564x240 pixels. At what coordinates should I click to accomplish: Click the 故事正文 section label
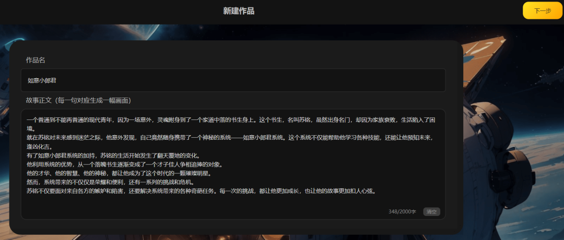click(x=78, y=100)
